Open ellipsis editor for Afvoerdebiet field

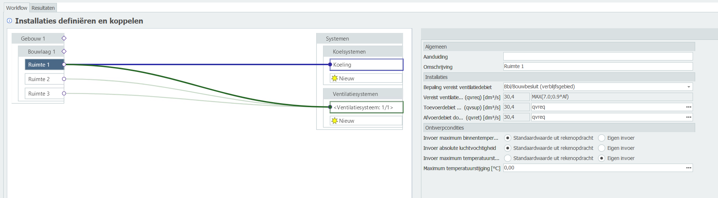pos(689,117)
